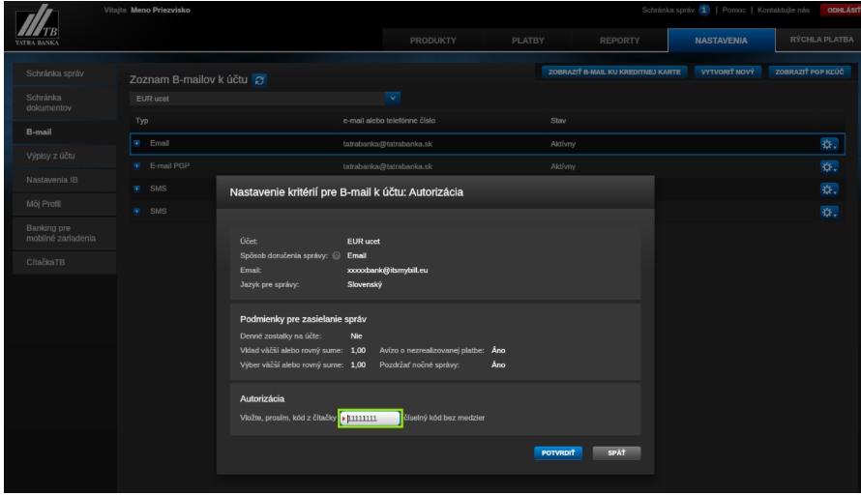Expand the first SMS row

pyautogui.click(x=137, y=189)
